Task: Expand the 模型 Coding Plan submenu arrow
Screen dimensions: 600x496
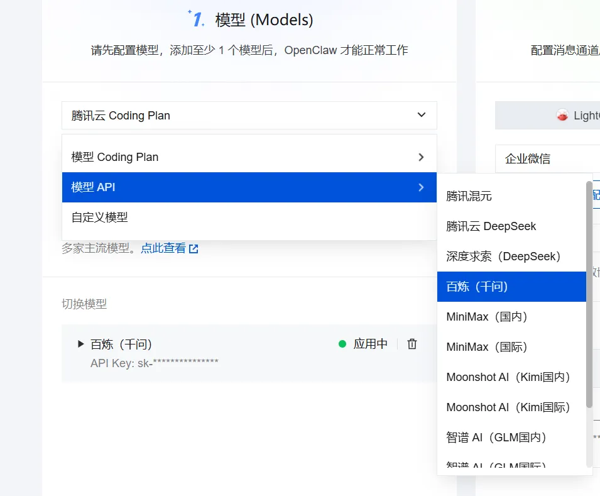Action: pos(422,157)
